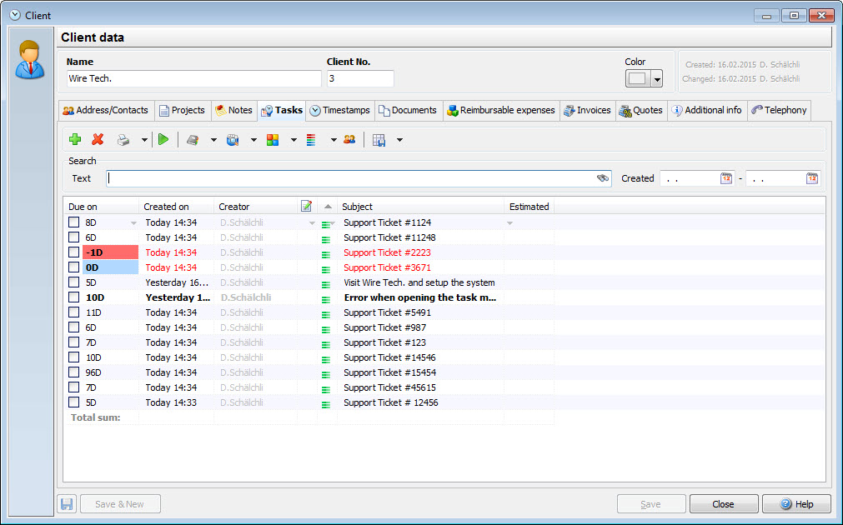Check the box for Support Ticket #1124
This screenshot has height=525, width=843.
click(74, 222)
